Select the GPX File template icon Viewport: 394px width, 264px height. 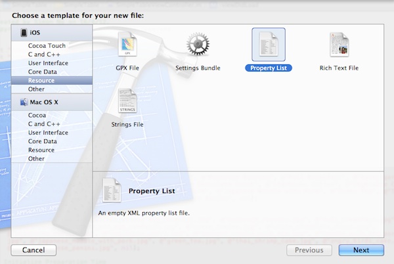tap(127, 46)
